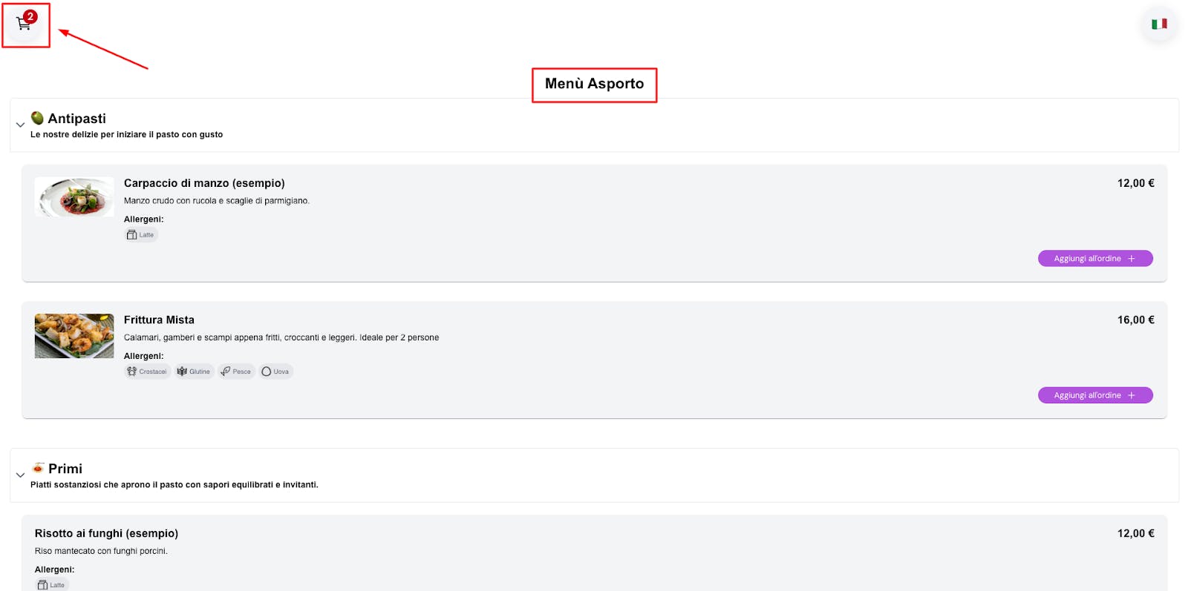1188x591 pixels.
Task: Click the Menù Asporto page title
Action: [594, 84]
